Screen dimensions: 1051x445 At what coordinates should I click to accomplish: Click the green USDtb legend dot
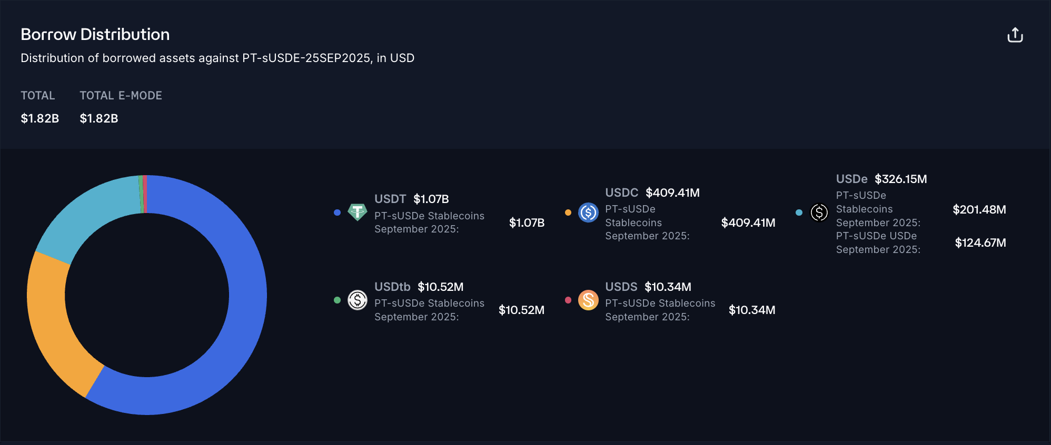[337, 300]
